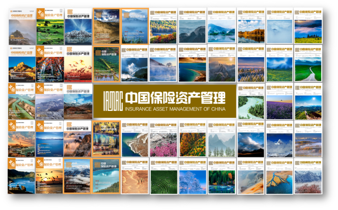Select the dark blue crashing waterfall cover
The image size is (338, 210).
pyautogui.click(x=135, y=64)
